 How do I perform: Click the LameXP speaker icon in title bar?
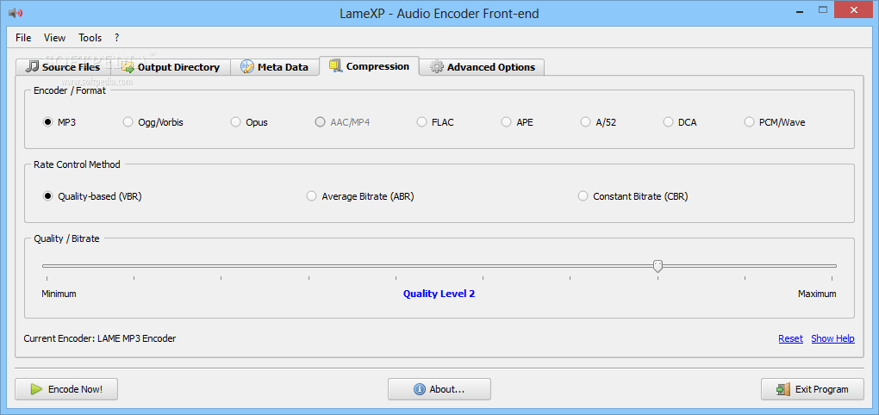coord(16,13)
